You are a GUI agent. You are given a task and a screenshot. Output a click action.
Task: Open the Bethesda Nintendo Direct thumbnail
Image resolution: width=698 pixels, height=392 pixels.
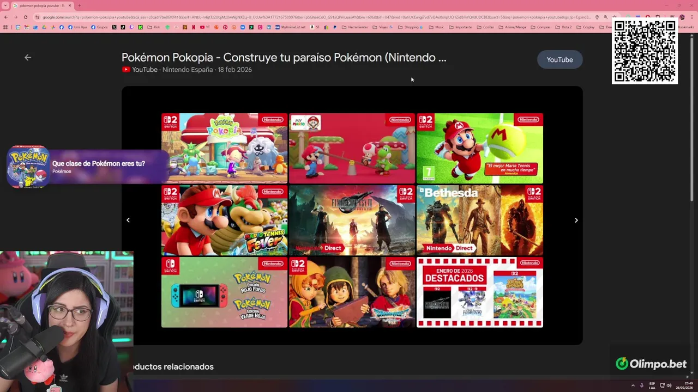click(479, 220)
